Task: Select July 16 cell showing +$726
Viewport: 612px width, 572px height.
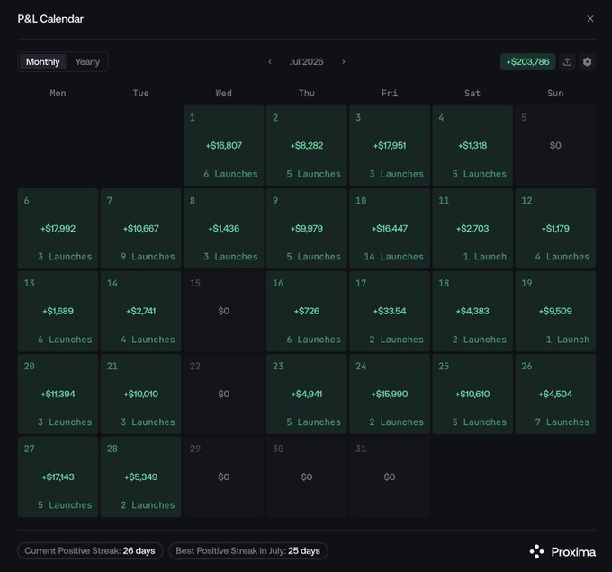Action: [x=307, y=312]
